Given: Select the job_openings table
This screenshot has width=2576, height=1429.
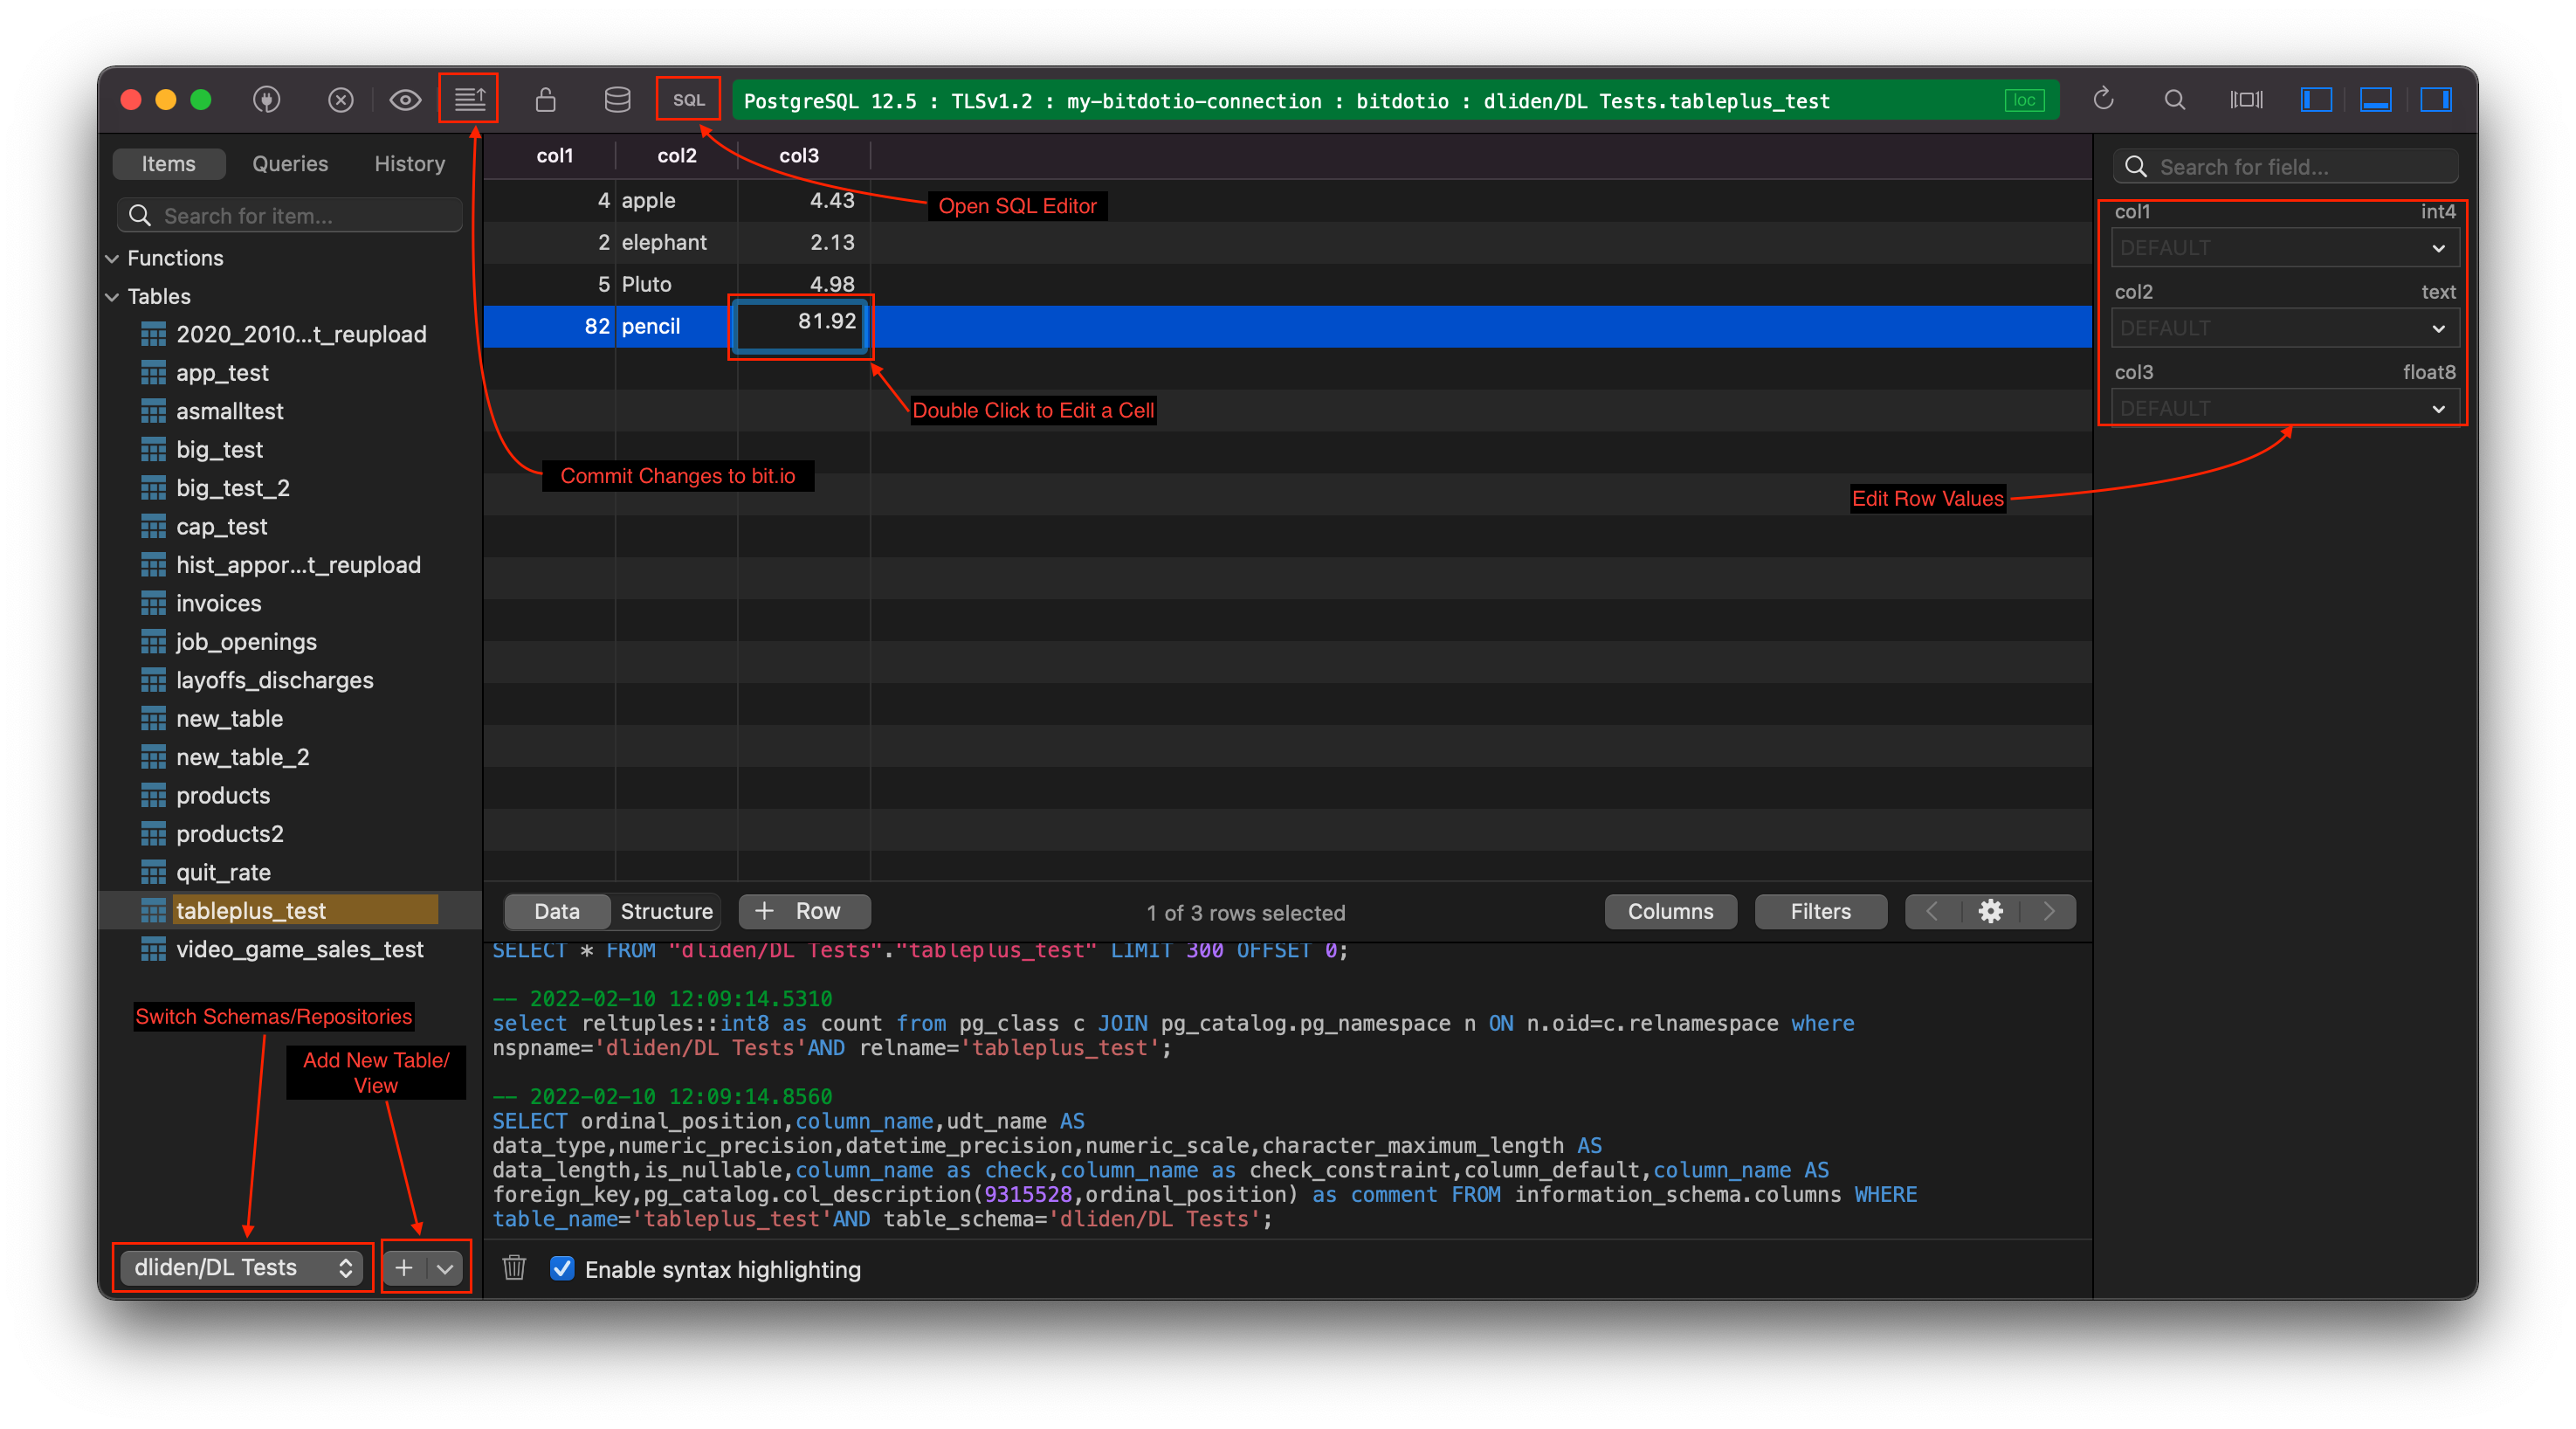Looking at the screenshot, I should 246,641.
